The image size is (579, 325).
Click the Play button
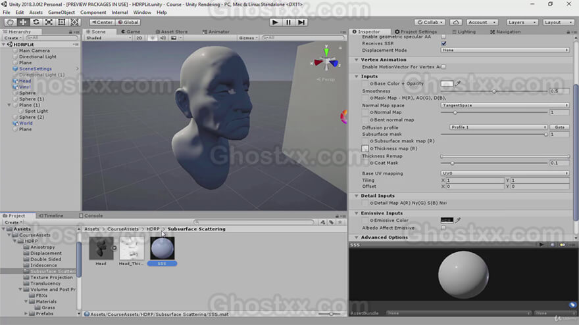pyautogui.click(x=275, y=22)
